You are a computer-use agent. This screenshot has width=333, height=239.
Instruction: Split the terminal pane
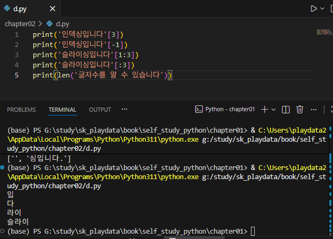tap(286, 110)
